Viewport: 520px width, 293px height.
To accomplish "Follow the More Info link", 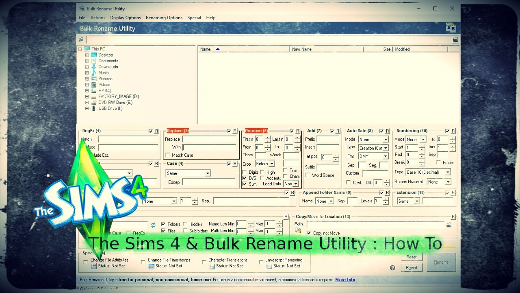I will point(345,280).
